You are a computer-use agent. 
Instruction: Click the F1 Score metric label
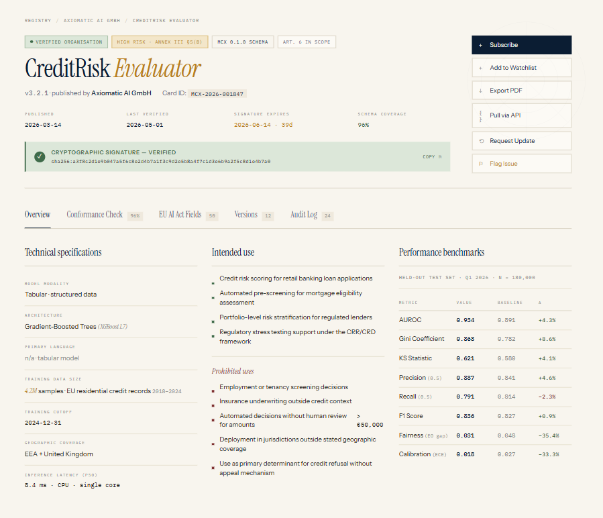410,416
